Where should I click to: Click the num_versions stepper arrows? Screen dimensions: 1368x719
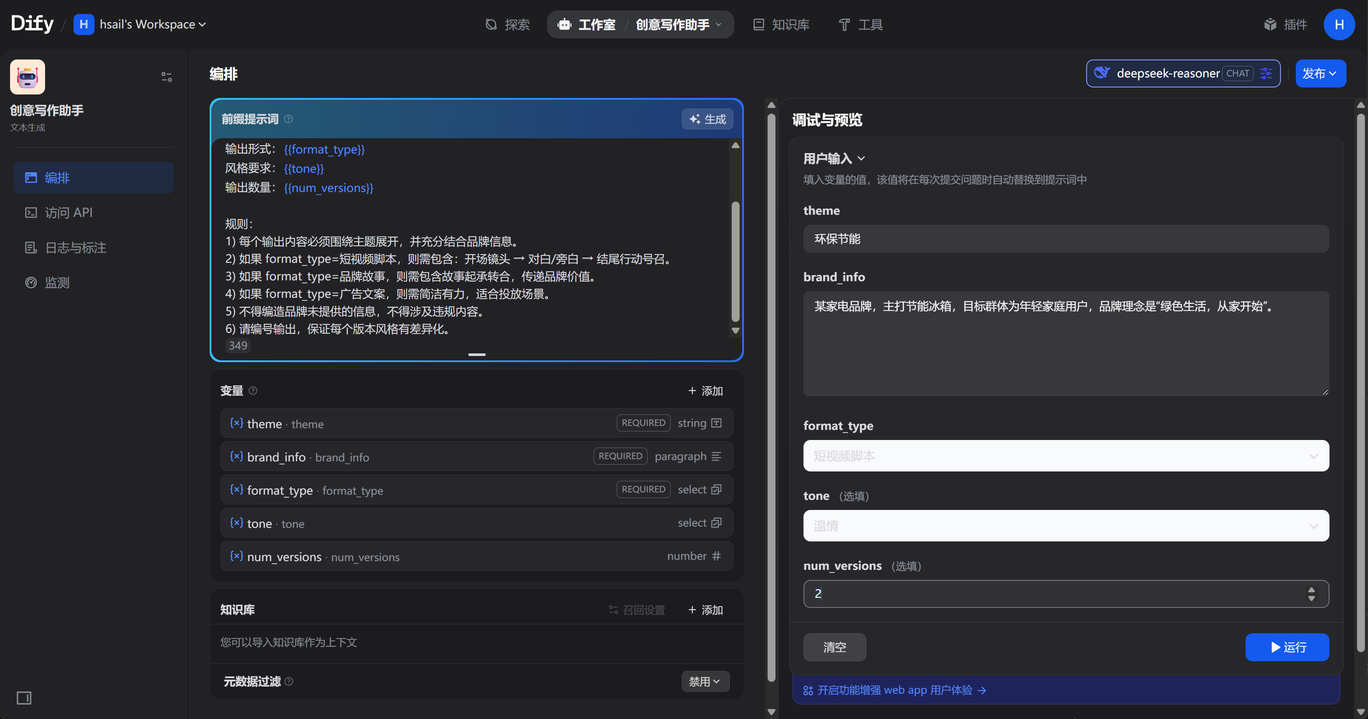(1311, 594)
